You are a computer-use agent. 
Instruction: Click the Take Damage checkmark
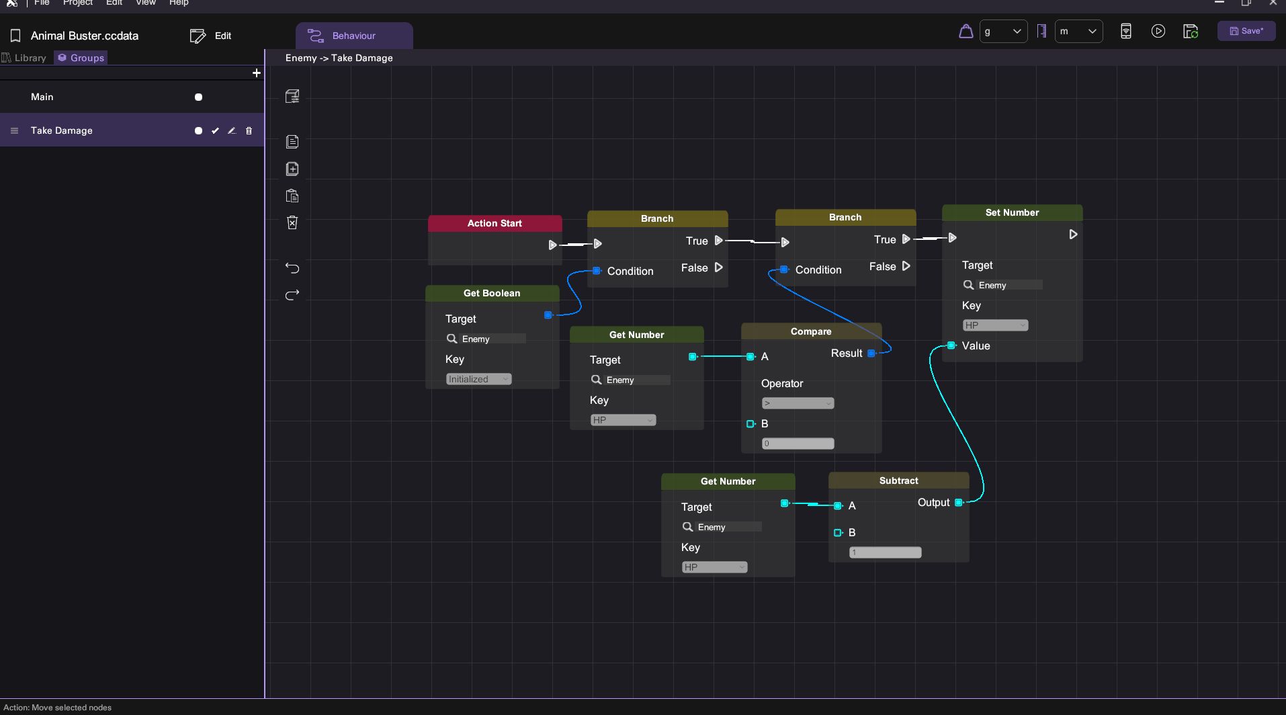215,130
